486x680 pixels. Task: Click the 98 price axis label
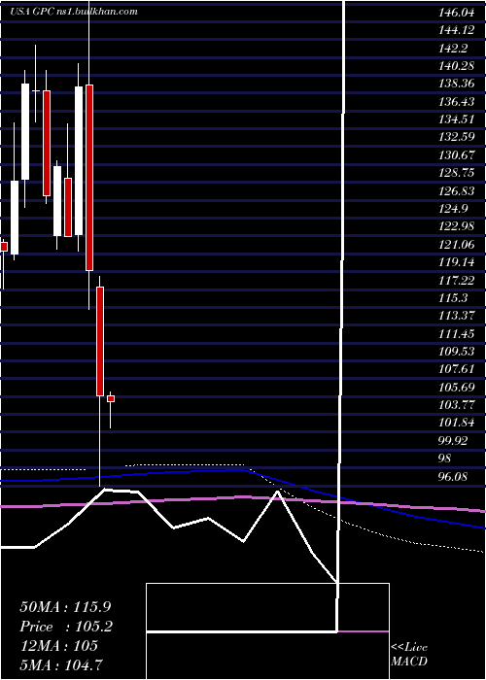pos(445,459)
